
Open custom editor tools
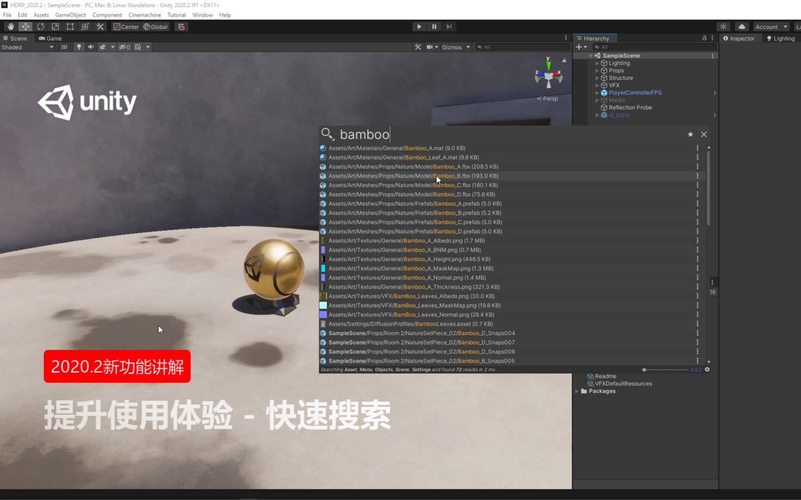[100, 27]
